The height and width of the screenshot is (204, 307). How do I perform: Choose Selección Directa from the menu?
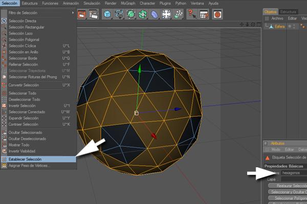pyautogui.click(x=38, y=21)
